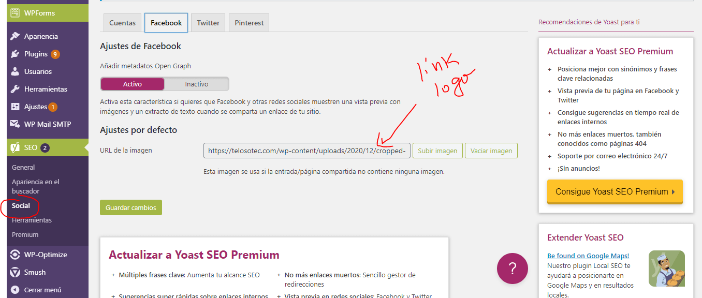The height and width of the screenshot is (298, 702).
Task: Switch to the Pinterest tab
Action: point(249,23)
